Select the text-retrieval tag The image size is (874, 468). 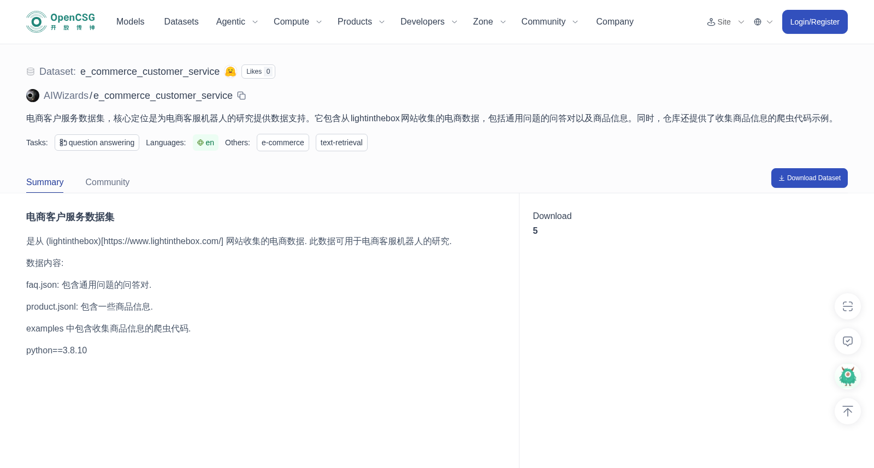point(341,143)
